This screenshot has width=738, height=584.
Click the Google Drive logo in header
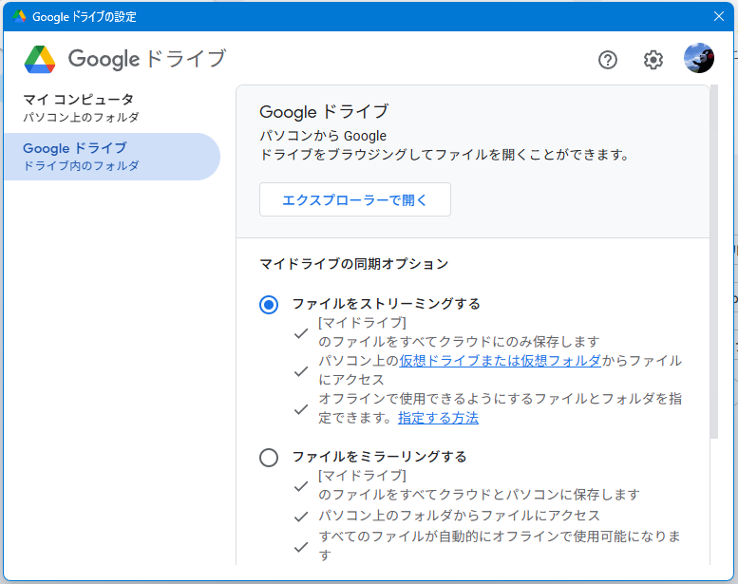pyautogui.click(x=40, y=59)
